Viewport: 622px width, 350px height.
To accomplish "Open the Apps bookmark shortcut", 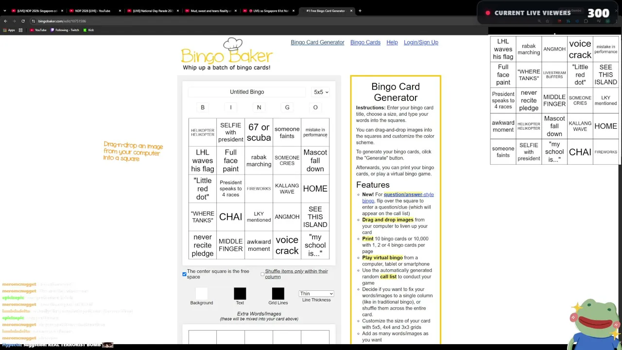I will pos(9,30).
